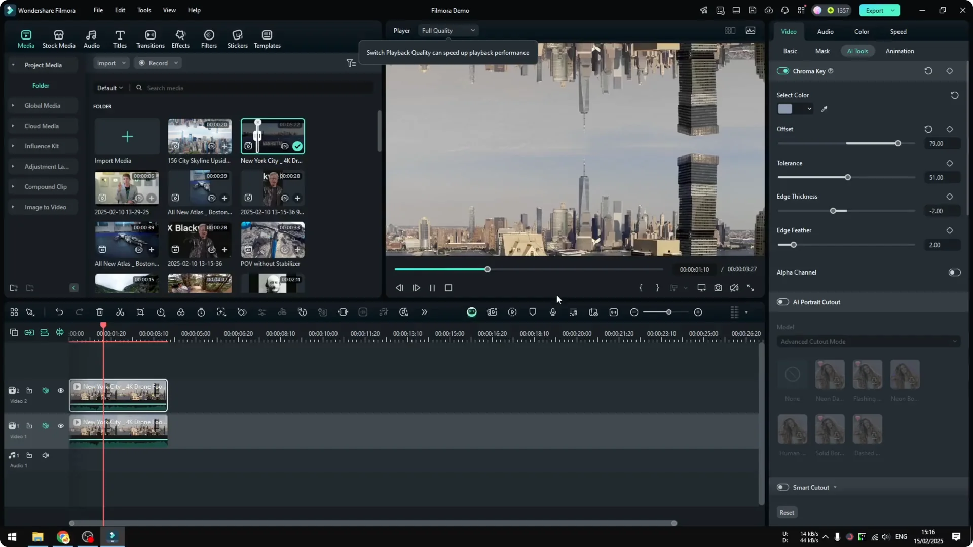973x547 pixels.
Task: Switch to the Mask tab
Action: click(x=821, y=51)
